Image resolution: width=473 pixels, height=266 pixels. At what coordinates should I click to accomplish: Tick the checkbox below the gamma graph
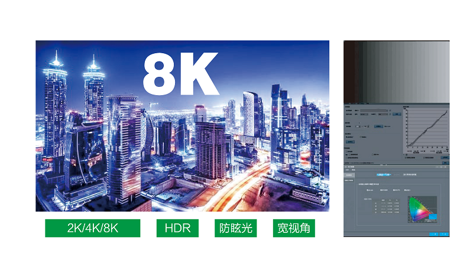pos(406,158)
